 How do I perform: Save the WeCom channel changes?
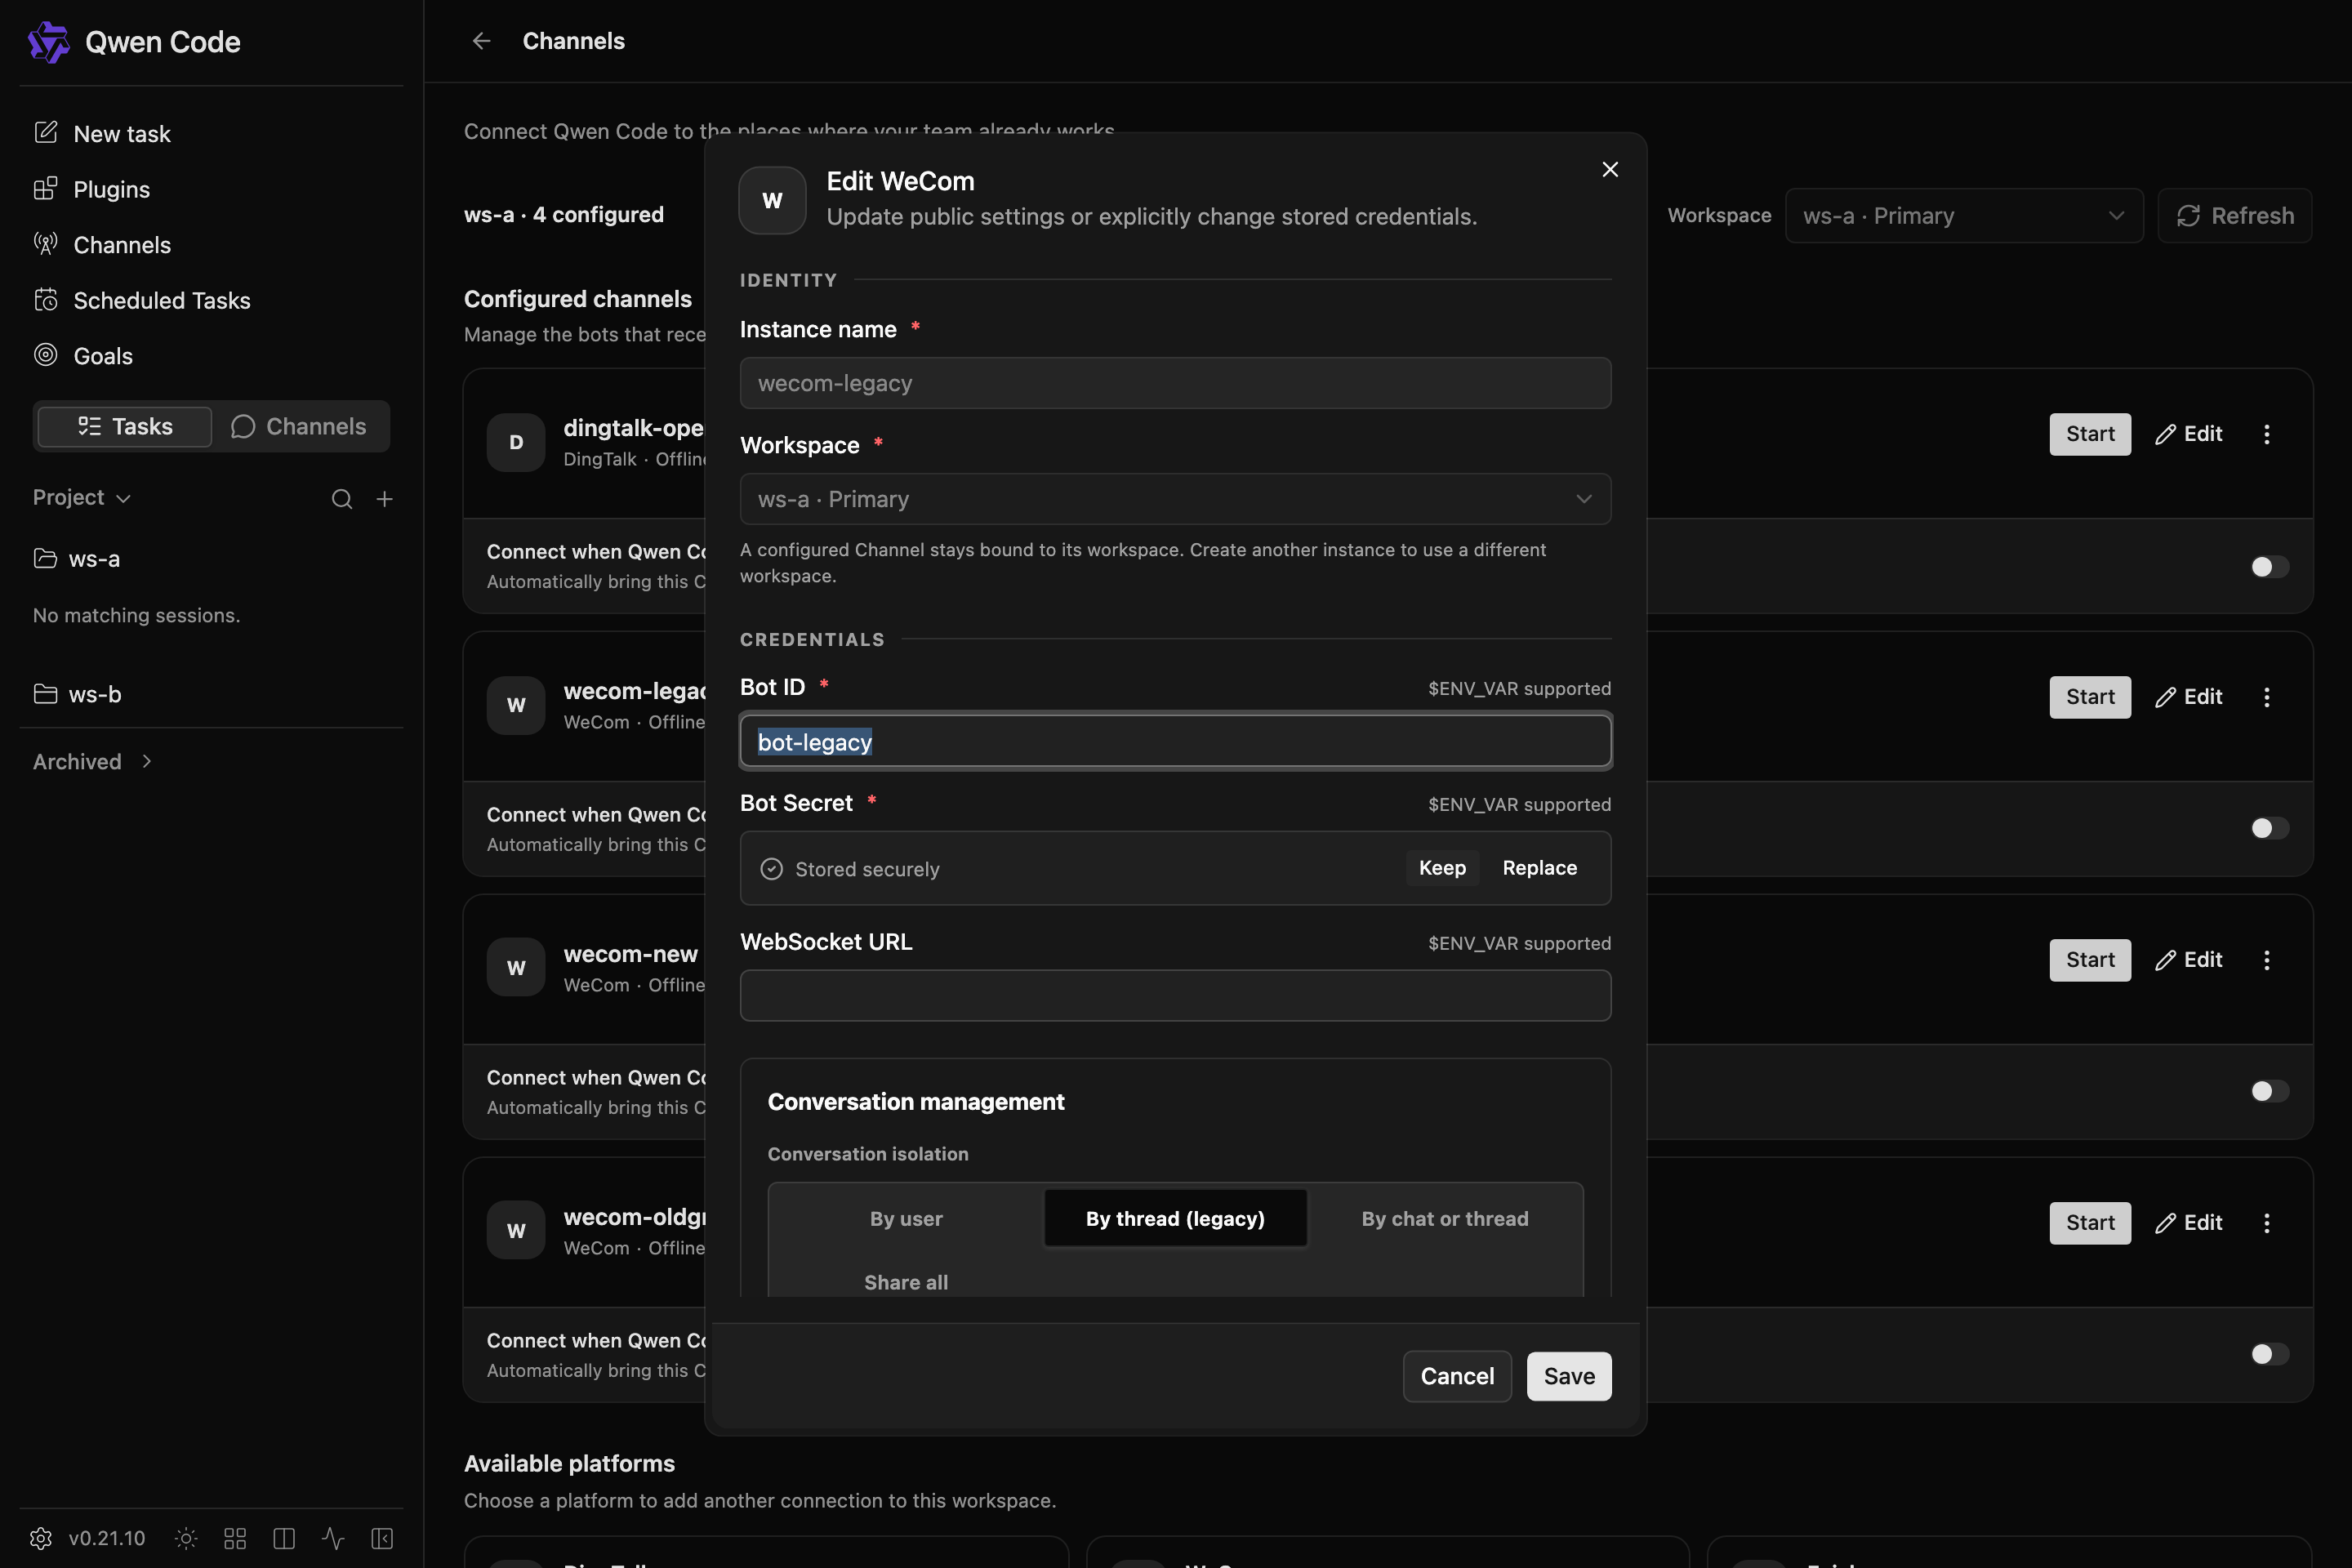tap(1569, 1376)
